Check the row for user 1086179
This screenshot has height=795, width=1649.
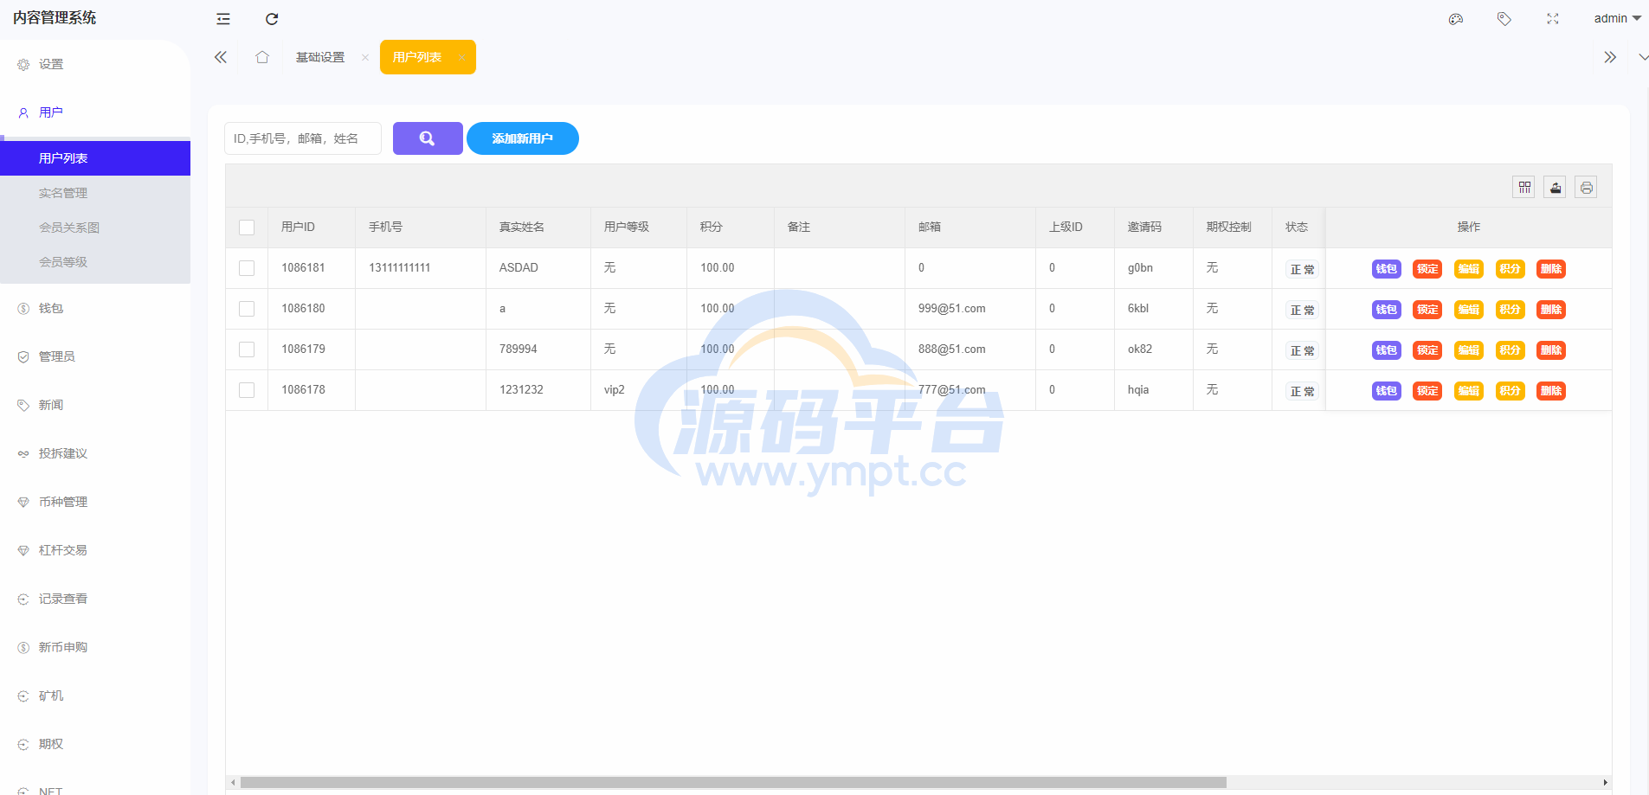pyautogui.click(x=247, y=349)
